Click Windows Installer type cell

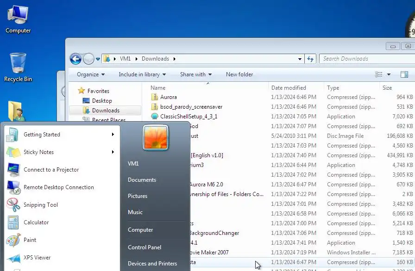(x=351, y=252)
